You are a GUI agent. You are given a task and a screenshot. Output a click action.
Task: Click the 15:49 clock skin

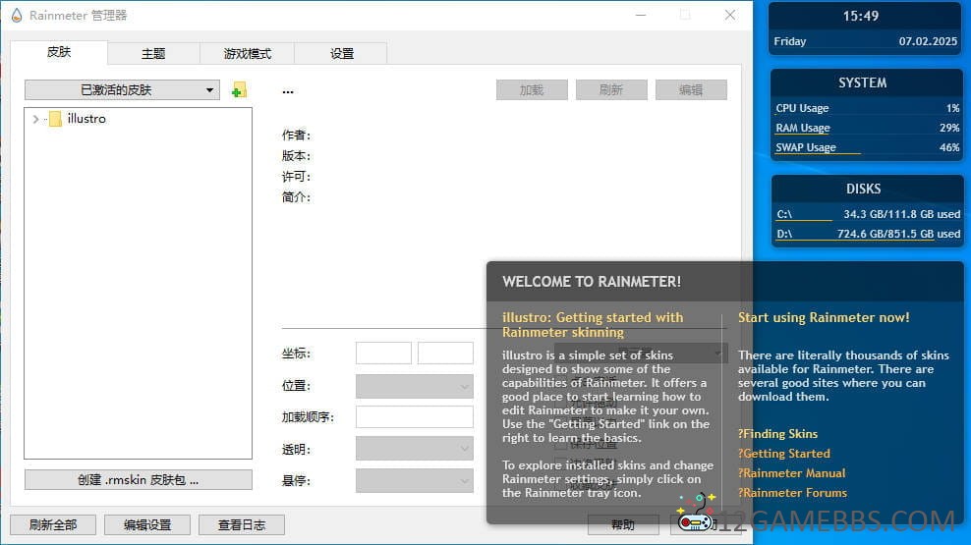[860, 16]
